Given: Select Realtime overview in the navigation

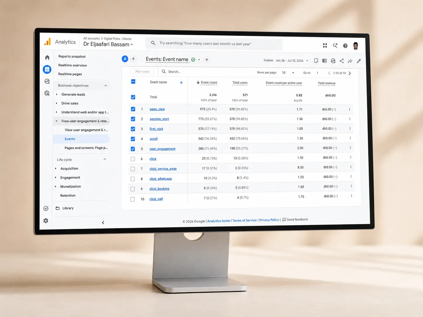Looking at the screenshot, I should click(x=72, y=65).
